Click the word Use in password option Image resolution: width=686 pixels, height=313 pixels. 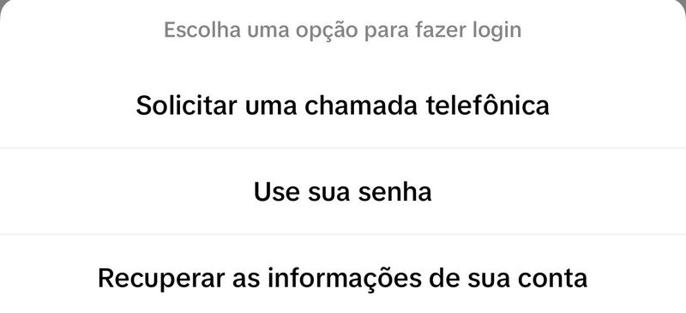tap(273, 192)
